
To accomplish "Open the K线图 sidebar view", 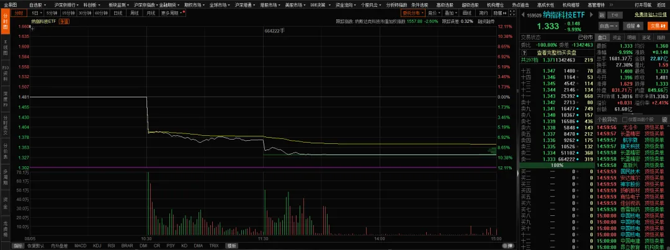I will coord(5,47).
